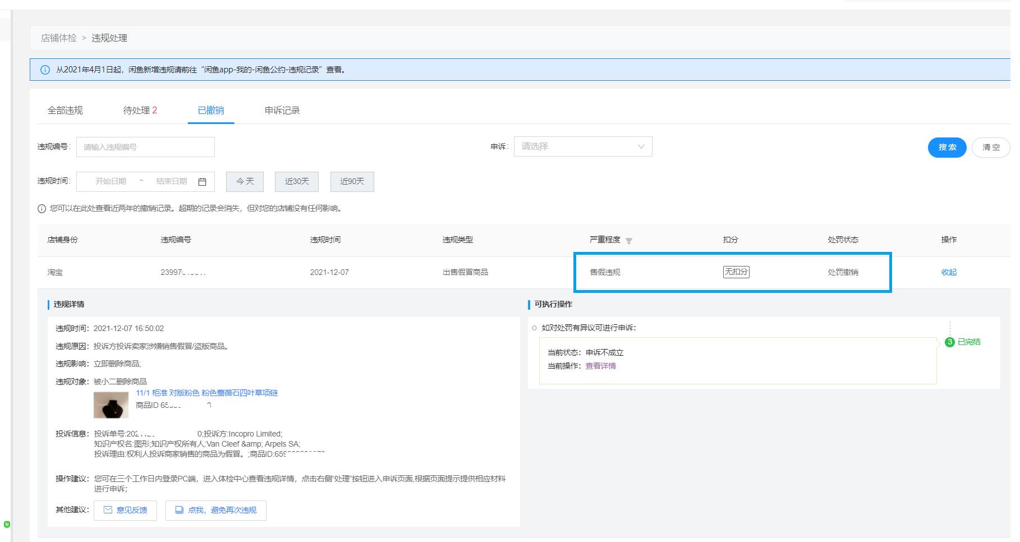The image size is (1020, 542).
Task: Click 店铺体检 in the breadcrumb
Action: point(59,38)
